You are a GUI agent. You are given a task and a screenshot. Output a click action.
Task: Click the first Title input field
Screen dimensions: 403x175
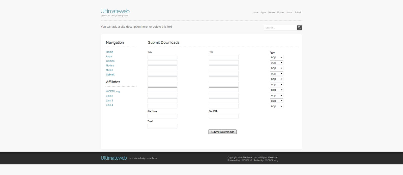point(162,57)
